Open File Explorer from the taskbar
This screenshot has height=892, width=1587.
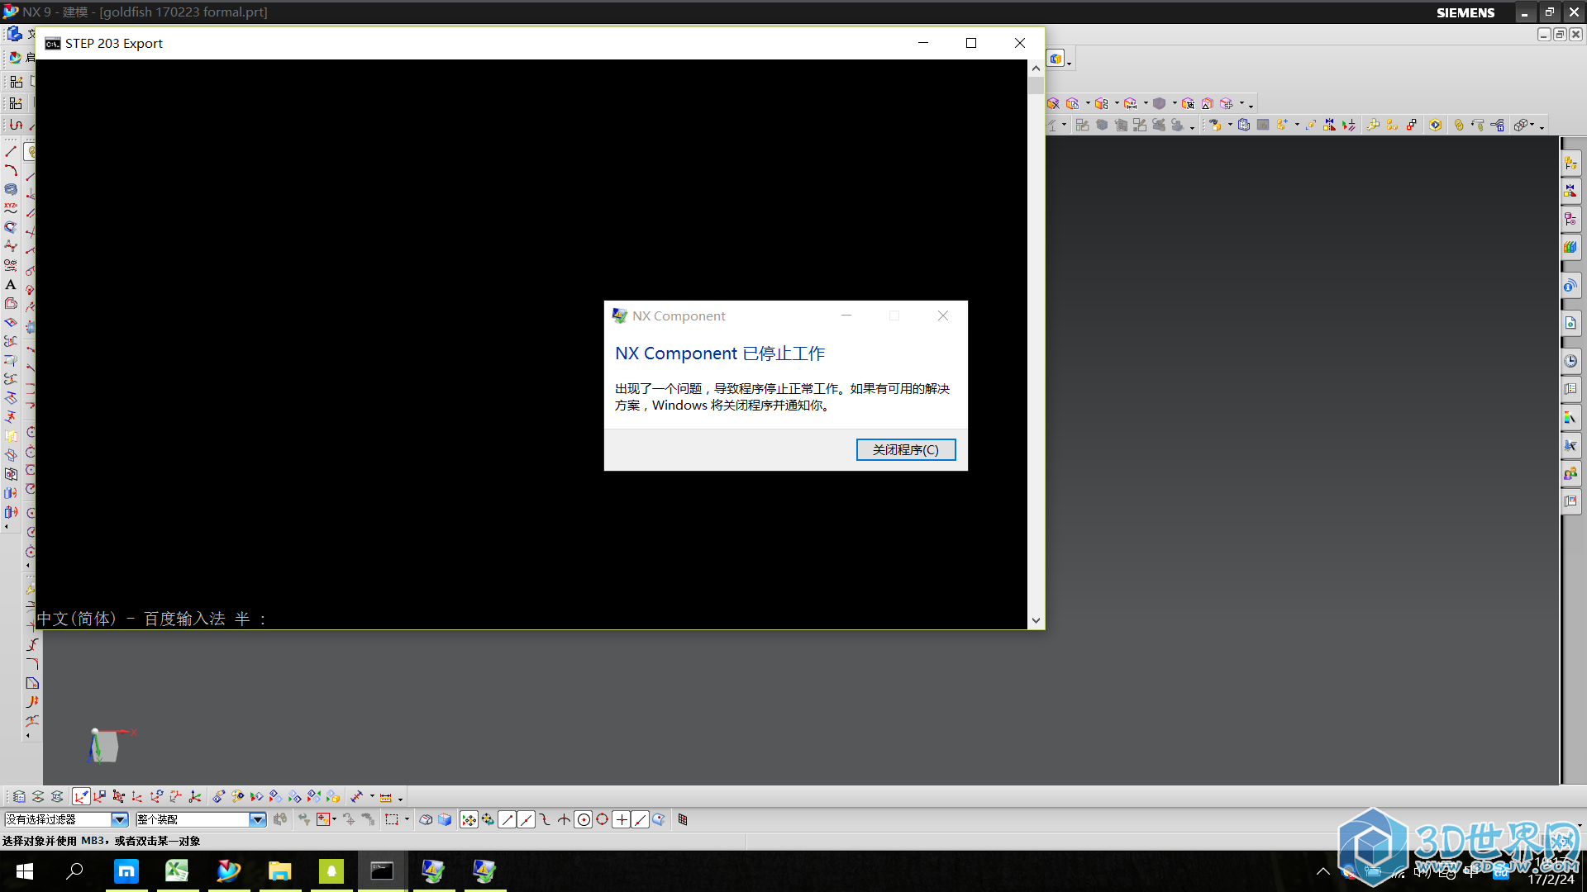pos(280,871)
